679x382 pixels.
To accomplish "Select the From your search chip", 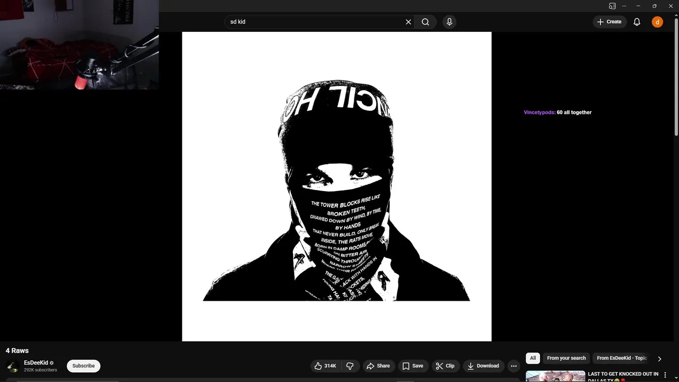I will click(x=566, y=358).
